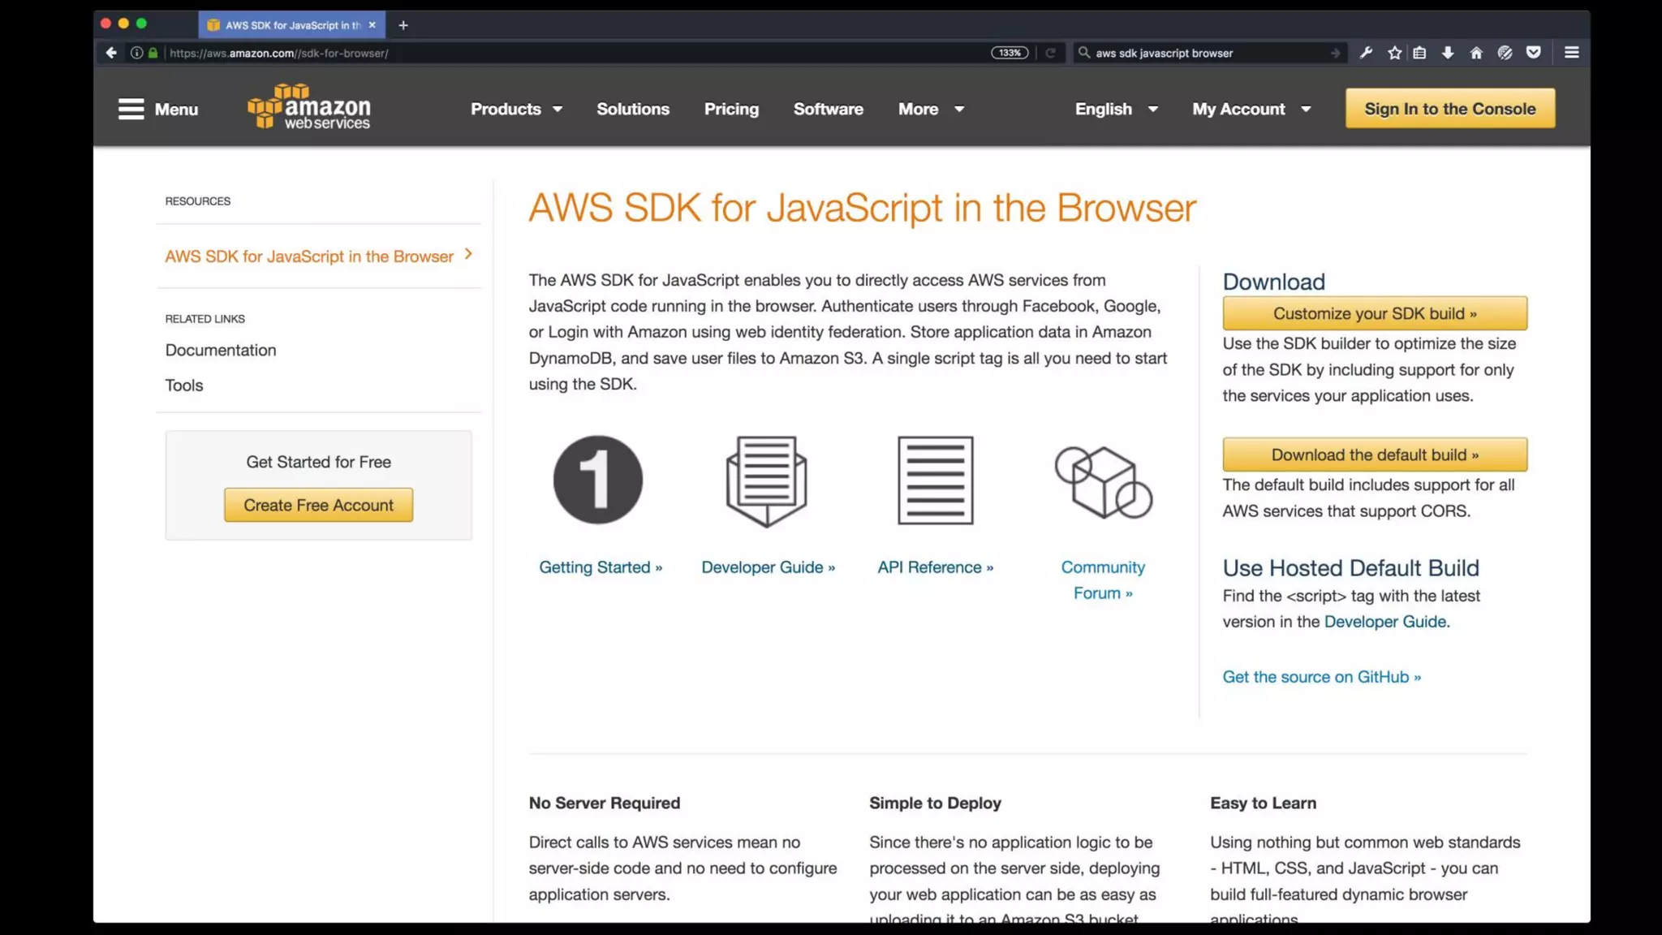The width and height of the screenshot is (1662, 935).
Task: Open the Firefox hamburger menu
Action: coord(1571,53)
